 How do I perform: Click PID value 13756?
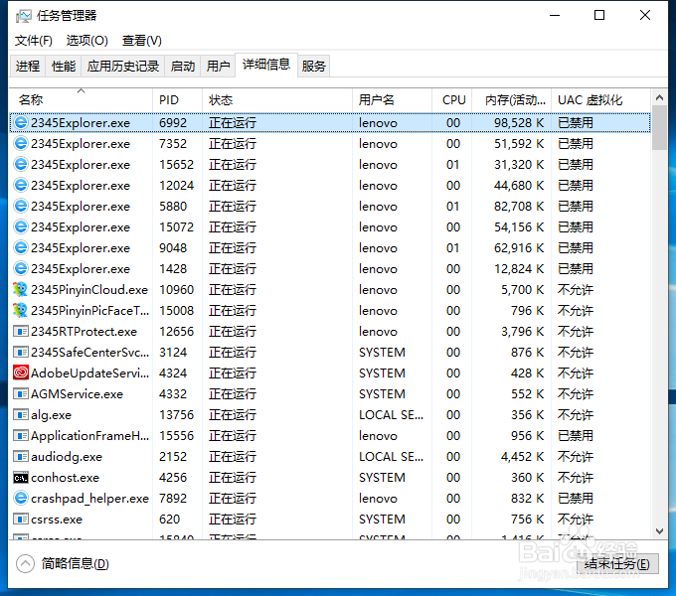tap(177, 414)
